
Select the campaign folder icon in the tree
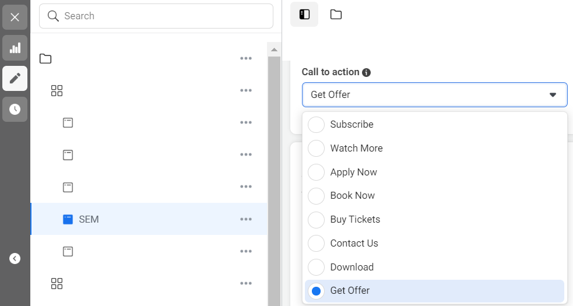45,58
